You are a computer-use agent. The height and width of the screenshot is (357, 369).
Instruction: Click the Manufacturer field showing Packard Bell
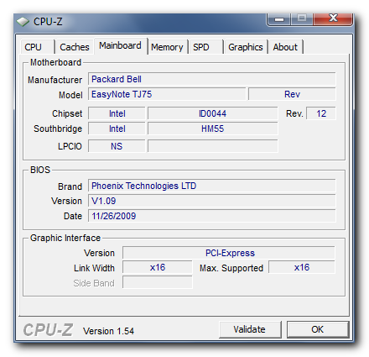[212, 79]
